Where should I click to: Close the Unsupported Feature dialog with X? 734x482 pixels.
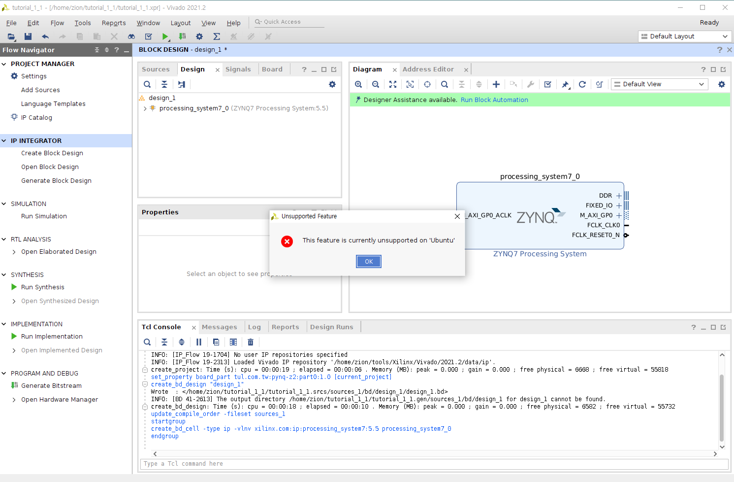(457, 216)
